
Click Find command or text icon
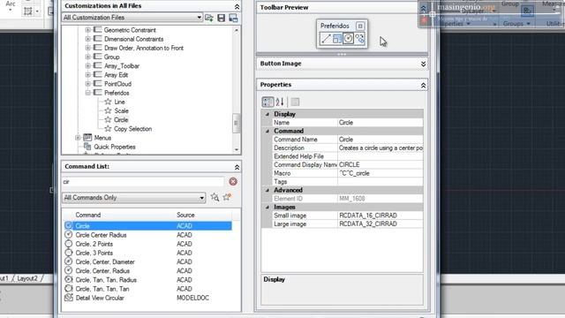pos(215,197)
